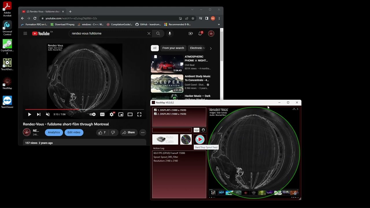Click Start/Stop Spout Feed play button in NestMap
The width and height of the screenshot is (370, 208).
pyautogui.click(x=200, y=140)
